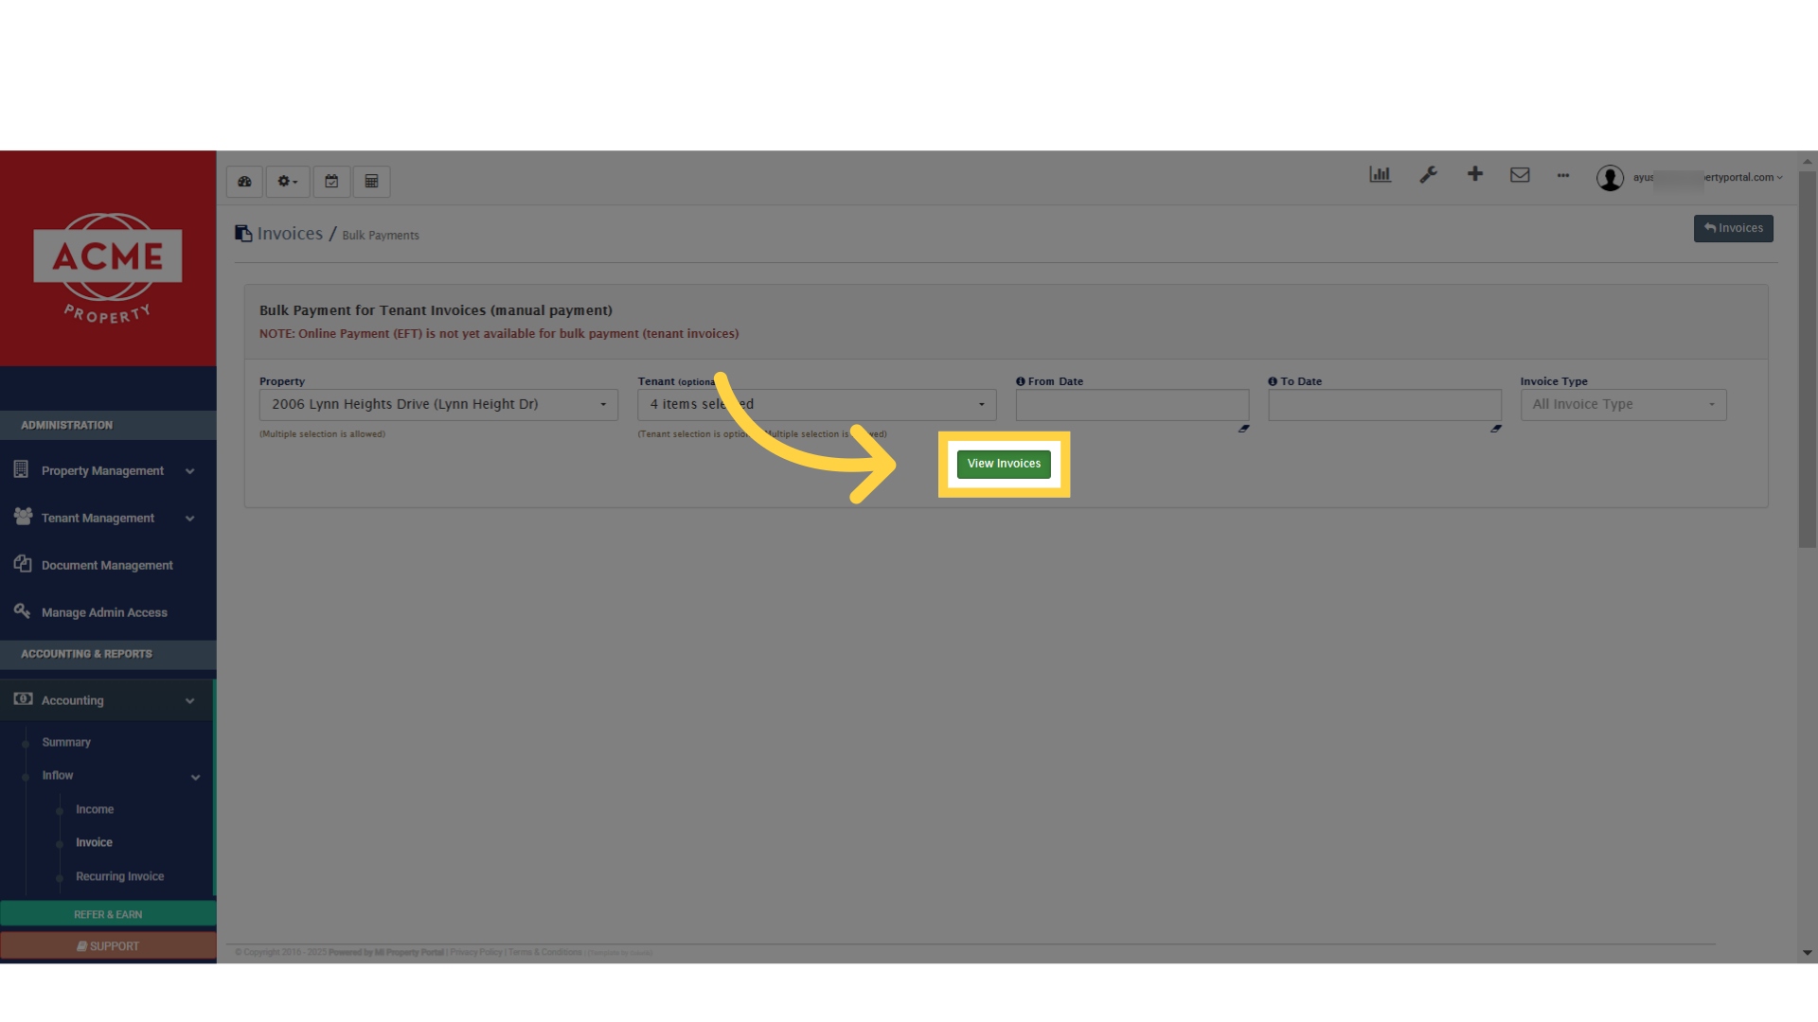Click the back to Invoices button
Viewport: 1818px width, 1022px height.
click(x=1733, y=228)
